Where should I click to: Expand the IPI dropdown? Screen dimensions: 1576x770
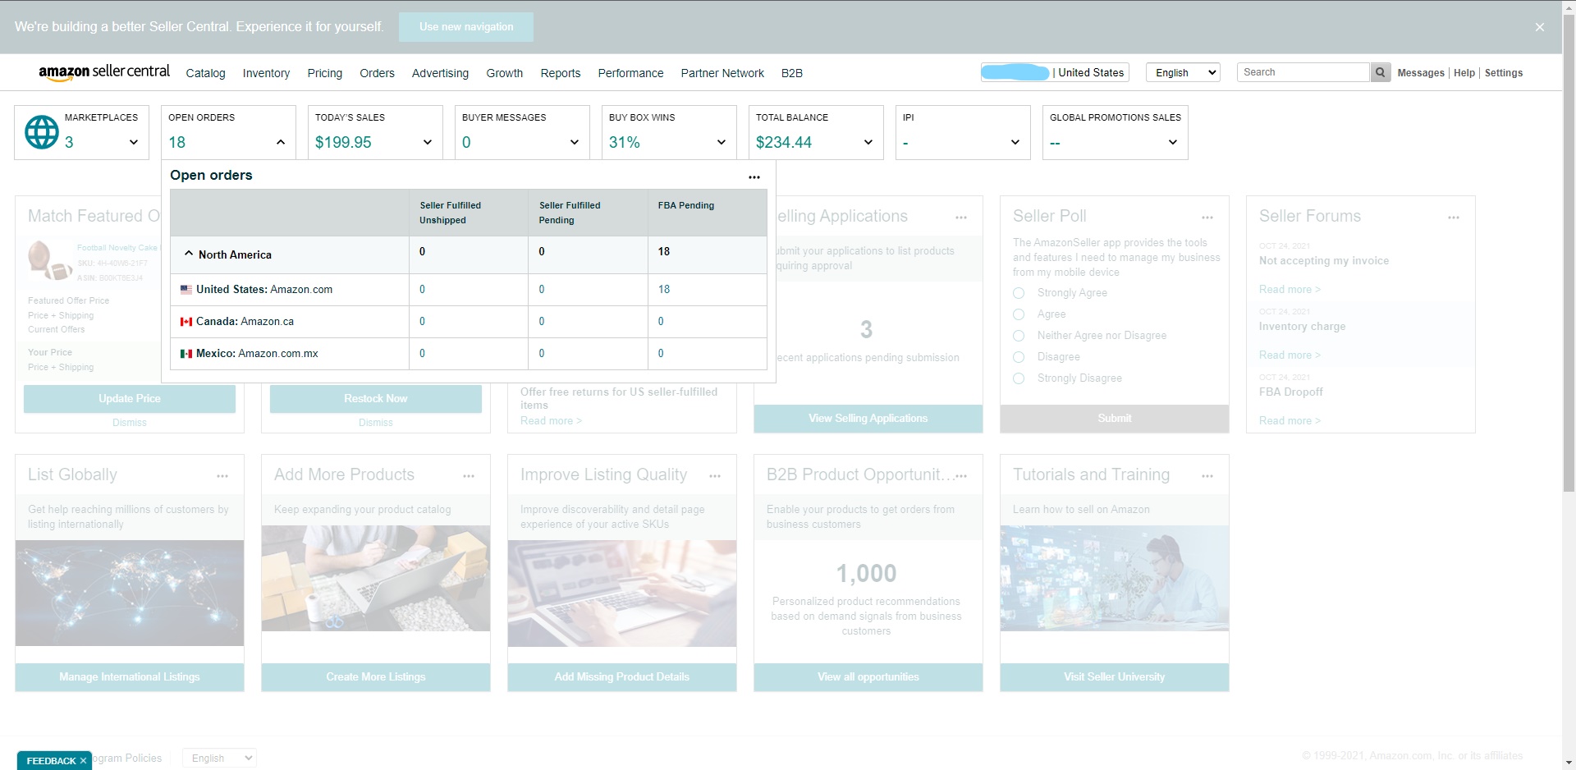tap(1015, 142)
